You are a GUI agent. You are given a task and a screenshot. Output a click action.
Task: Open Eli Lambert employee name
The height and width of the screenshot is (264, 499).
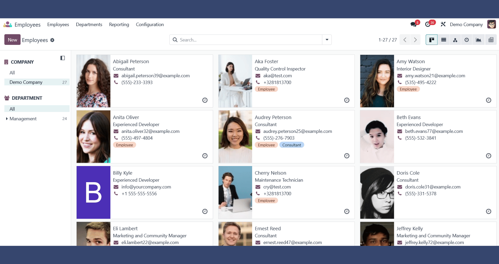(125, 229)
